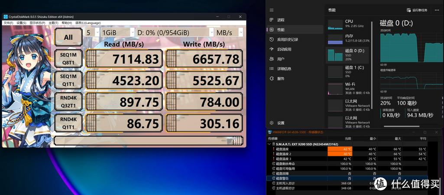Screen dimensions: 444x195
Task: Select the 磁盘剩余寿命 row icon
Action: [273, 163]
